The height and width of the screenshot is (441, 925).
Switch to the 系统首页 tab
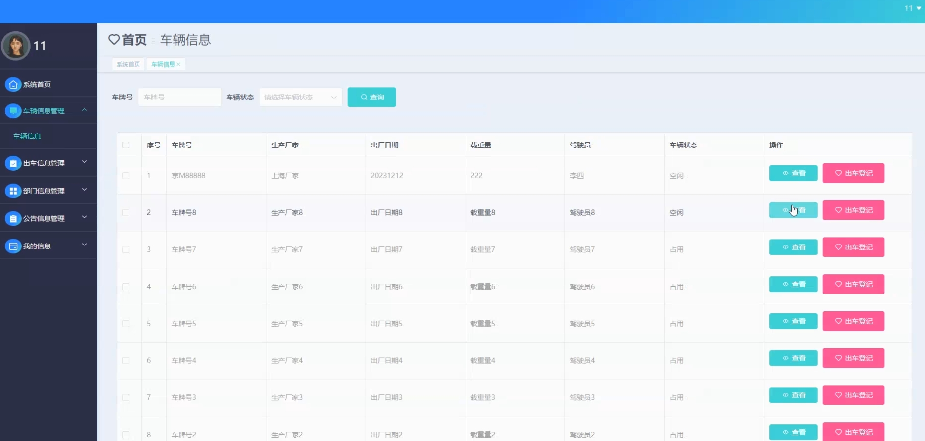[x=128, y=64]
